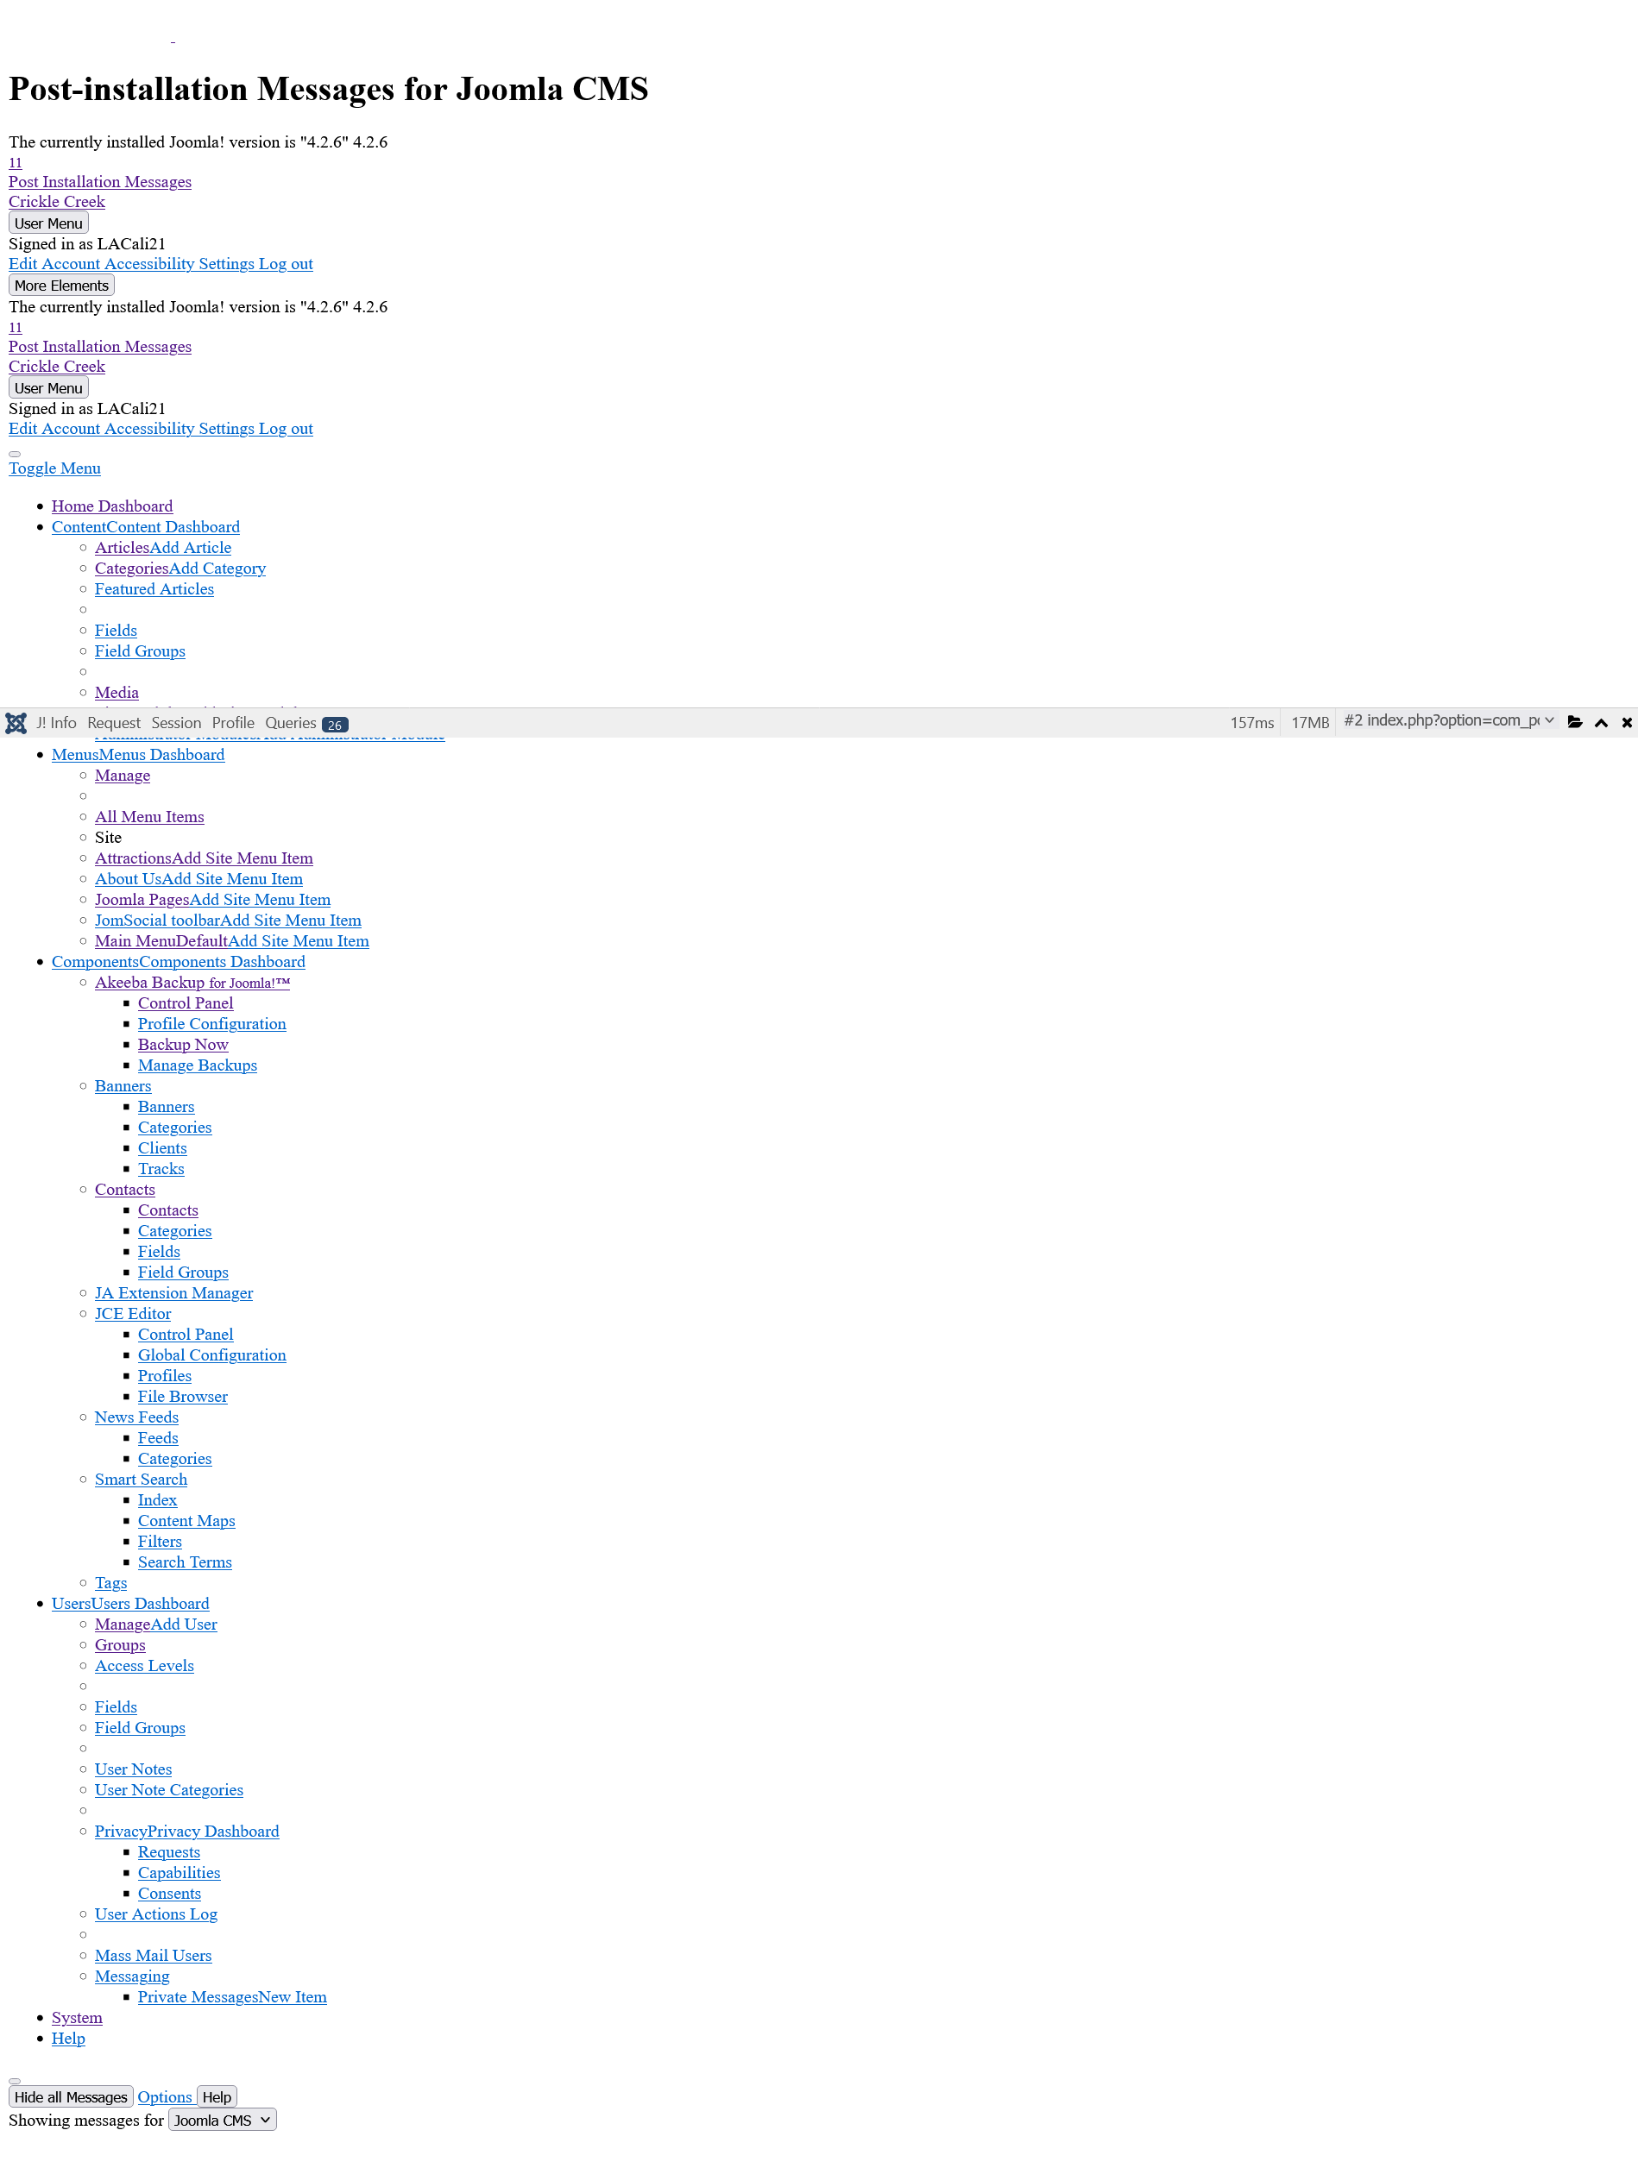Open the Attractions menu link

point(133,858)
